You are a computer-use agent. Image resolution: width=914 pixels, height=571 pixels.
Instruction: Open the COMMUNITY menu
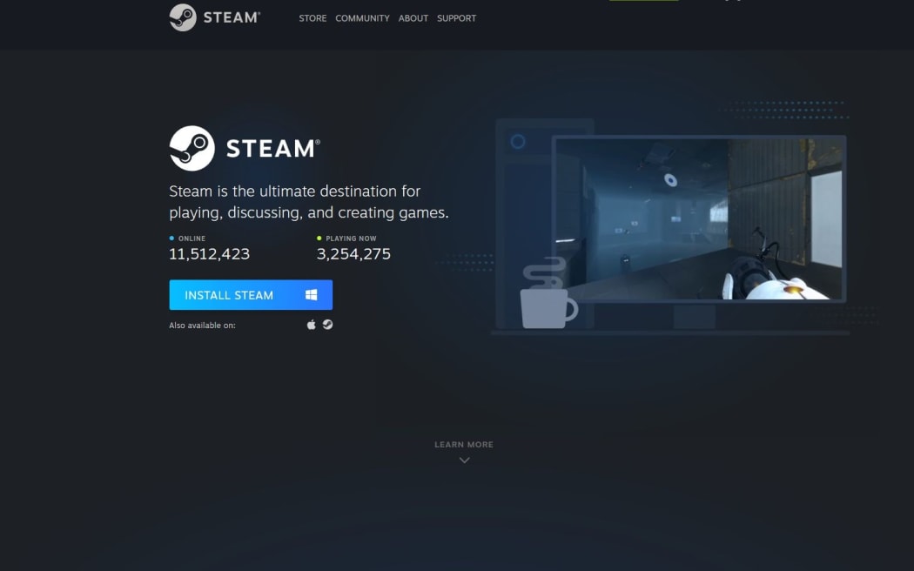[x=362, y=18]
